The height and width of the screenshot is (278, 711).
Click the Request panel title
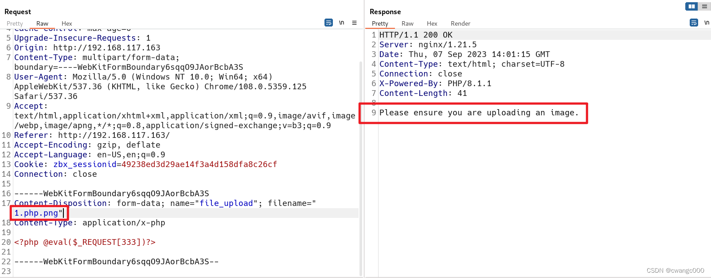[x=18, y=12]
